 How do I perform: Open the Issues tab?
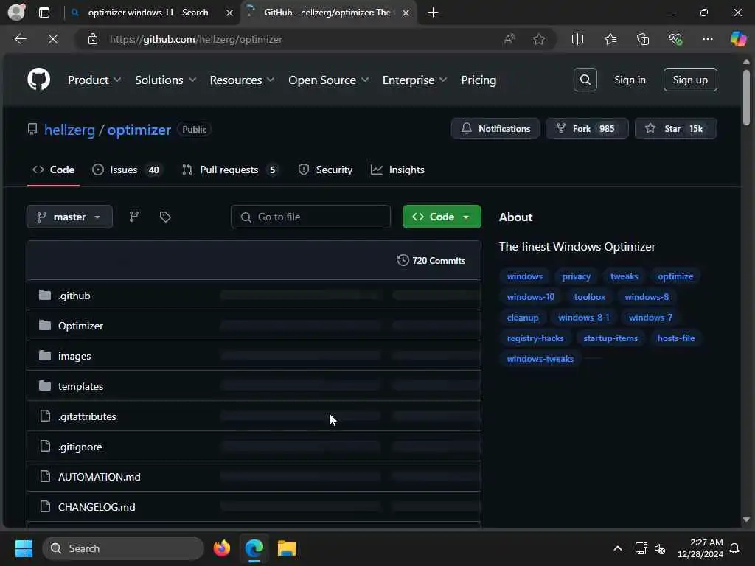click(x=128, y=170)
